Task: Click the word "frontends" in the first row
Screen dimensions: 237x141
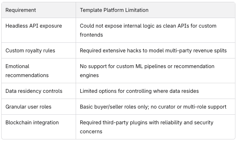Action: click(x=91, y=35)
